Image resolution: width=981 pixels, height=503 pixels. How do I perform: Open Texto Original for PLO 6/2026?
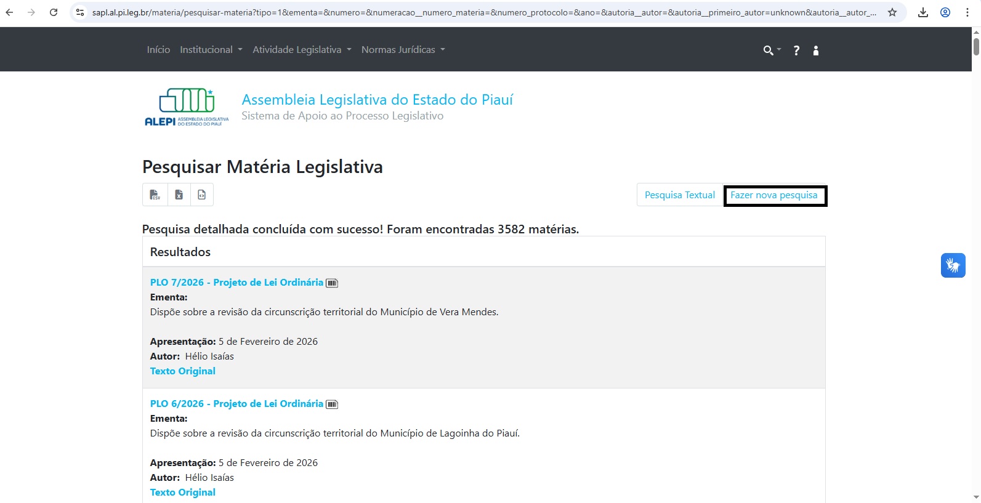[183, 493]
